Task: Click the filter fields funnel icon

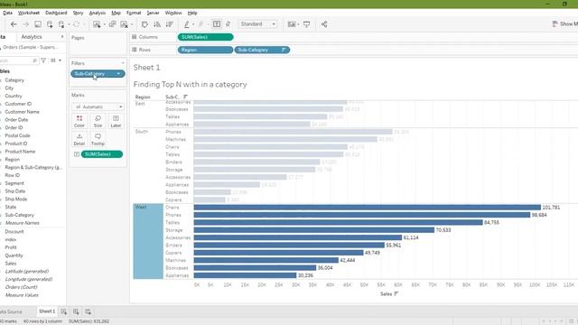Action: pos(43,60)
